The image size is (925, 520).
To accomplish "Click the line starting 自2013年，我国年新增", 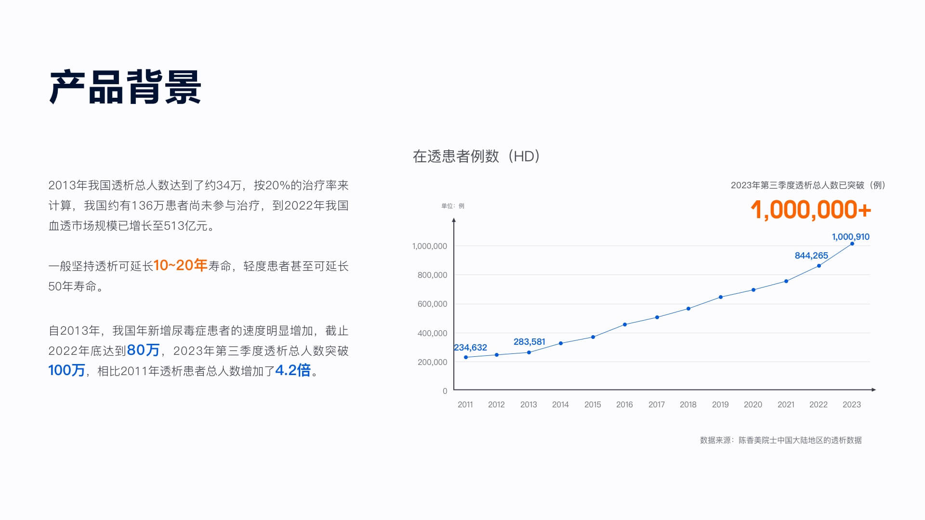I will click(198, 331).
